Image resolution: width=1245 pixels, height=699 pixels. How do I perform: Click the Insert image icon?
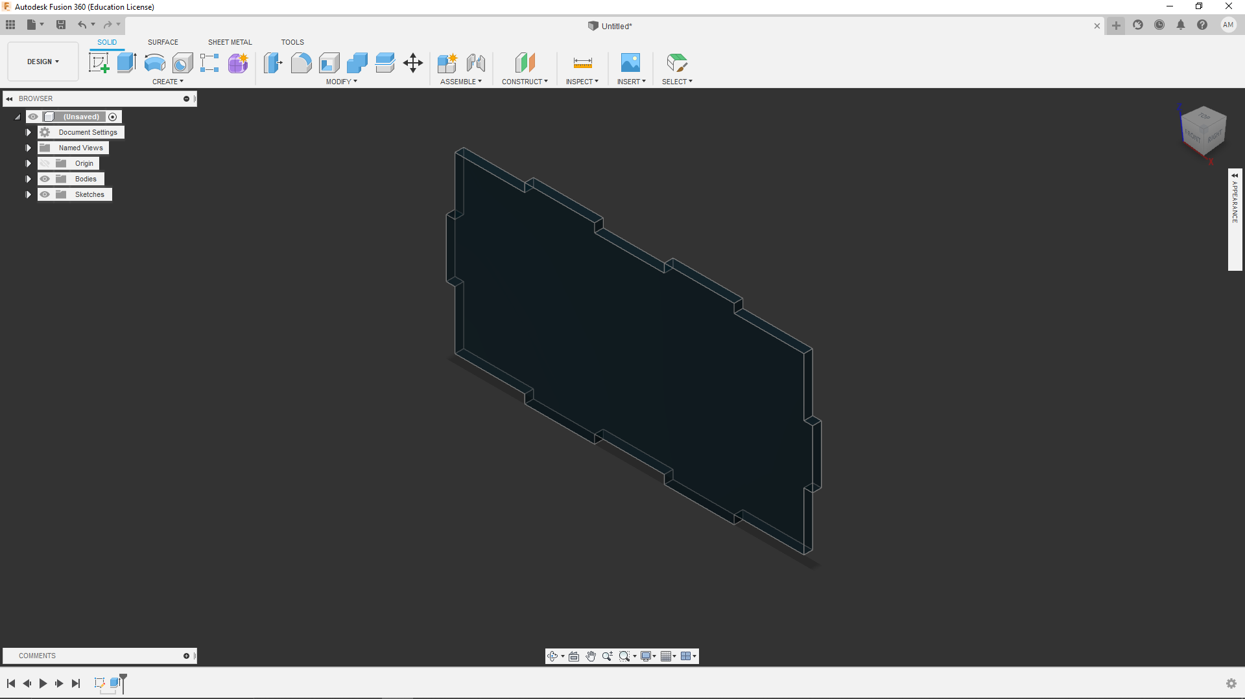coord(630,63)
